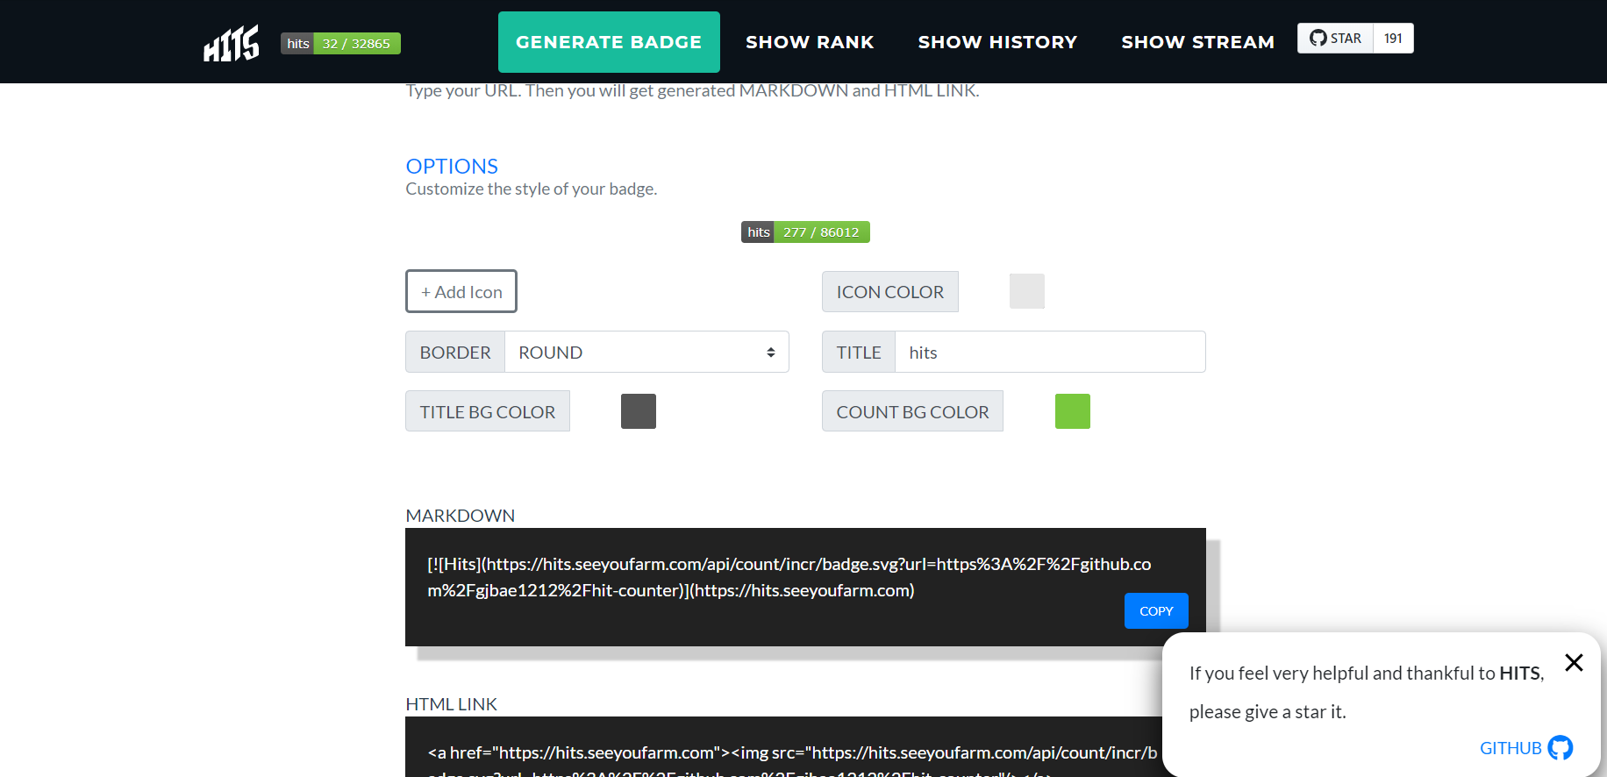Click the + Add Icon button
Image resolution: width=1607 pixels, height=777 pixels.
461,291
